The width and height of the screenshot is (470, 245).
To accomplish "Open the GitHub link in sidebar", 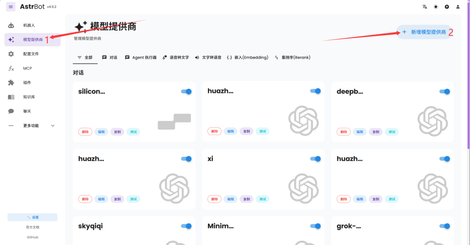I will coord(32,237).
